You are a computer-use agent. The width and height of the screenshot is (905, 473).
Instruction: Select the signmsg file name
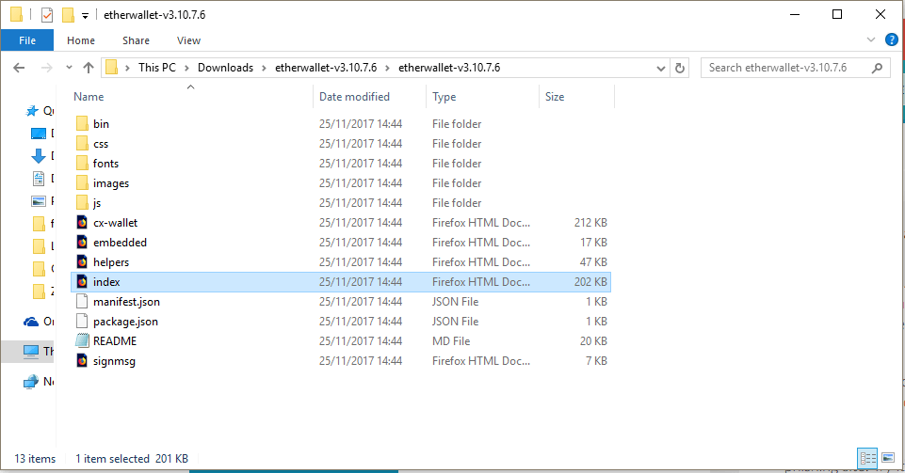pyautogui.click(x=114, y=361)
